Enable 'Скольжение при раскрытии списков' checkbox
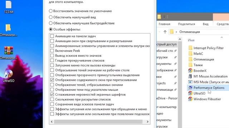This screenshot has height=128, width=229. [x=52, y=100]
